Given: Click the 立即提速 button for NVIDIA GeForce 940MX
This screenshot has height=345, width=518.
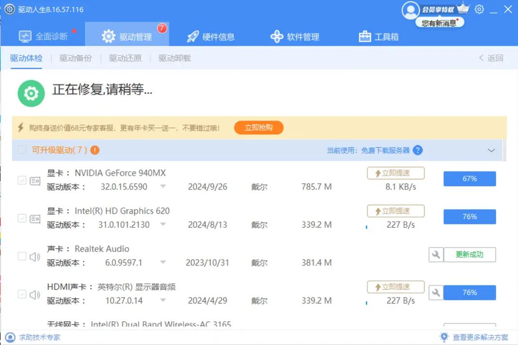Looking at the screenshot, I should [x=396, y=173].
